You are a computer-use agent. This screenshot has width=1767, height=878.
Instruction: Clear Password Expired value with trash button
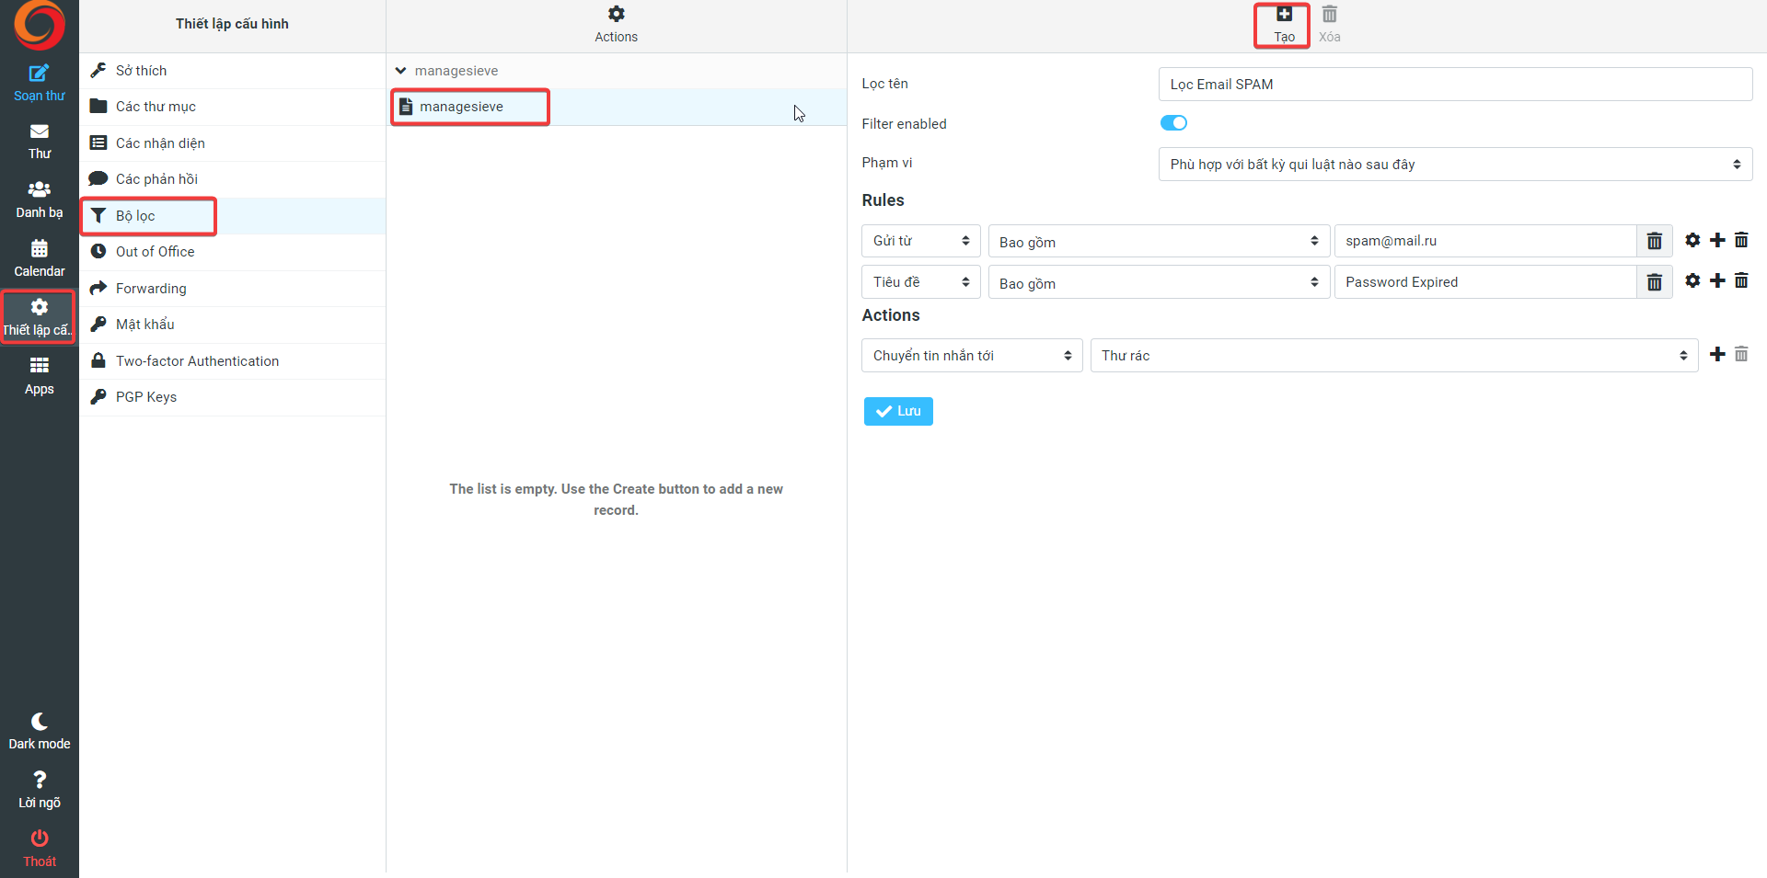coord(1654,282)
